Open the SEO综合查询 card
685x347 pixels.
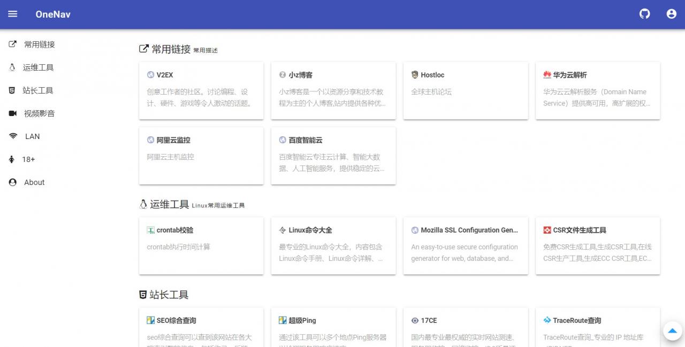coord(201,327)
